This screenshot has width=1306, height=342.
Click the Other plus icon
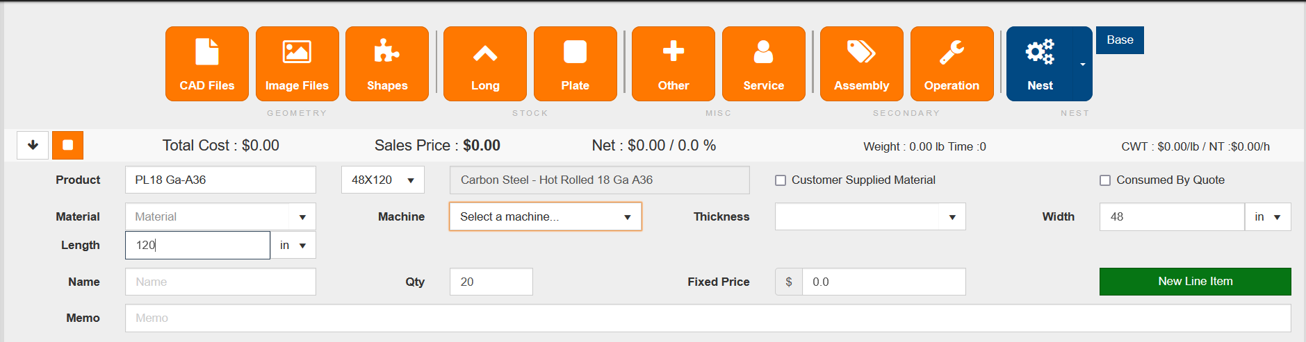click(673, 64)
